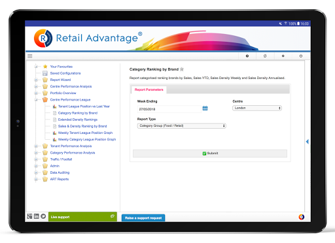Select the Report Wizard folder label
The height and width of the screenshot is (243, 335).
tap(60, 80)
